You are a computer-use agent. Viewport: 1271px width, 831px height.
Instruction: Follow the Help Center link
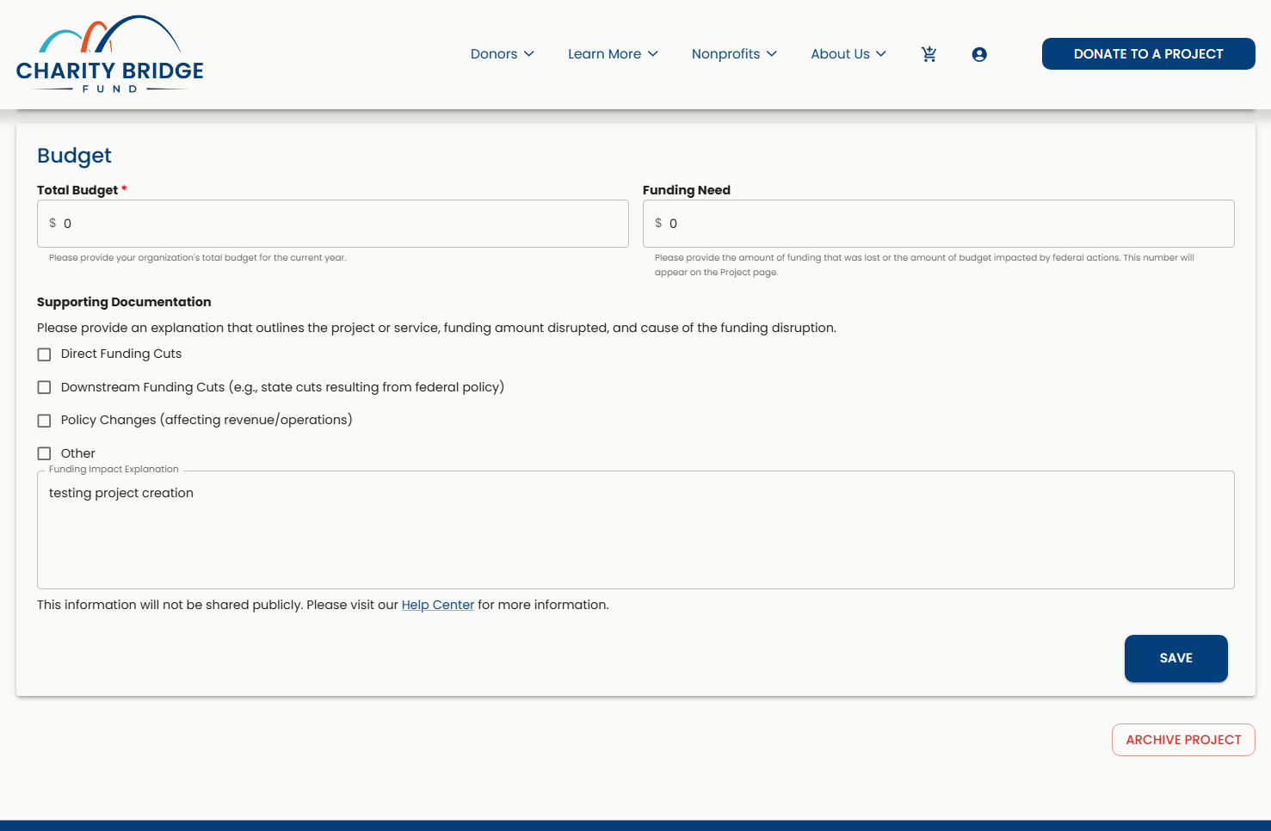pyautogui.click(x=437, y=605)
